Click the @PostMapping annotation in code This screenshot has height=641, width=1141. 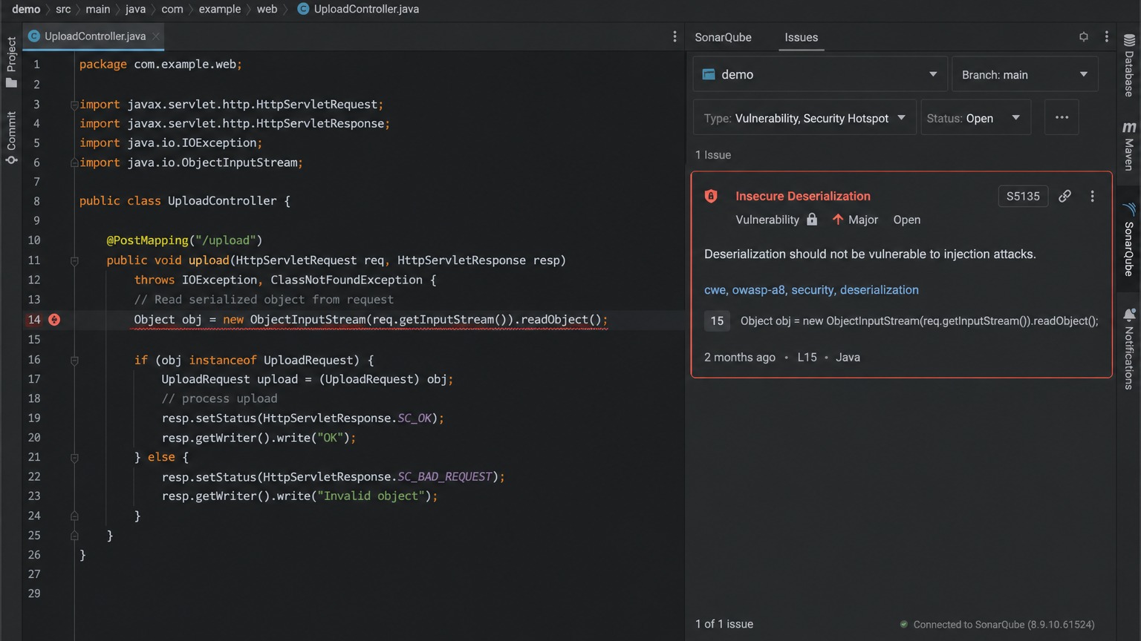coord(147,240)
